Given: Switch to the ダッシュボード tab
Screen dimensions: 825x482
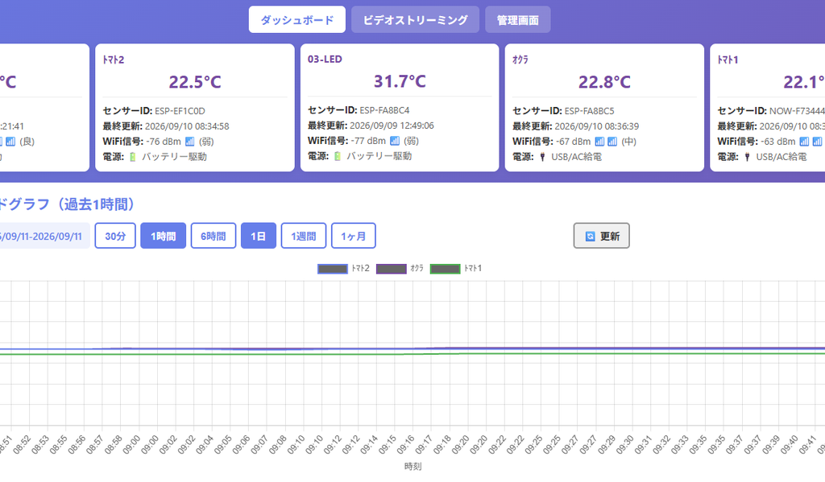Looking at the screenshot, I should coord(296,20).
